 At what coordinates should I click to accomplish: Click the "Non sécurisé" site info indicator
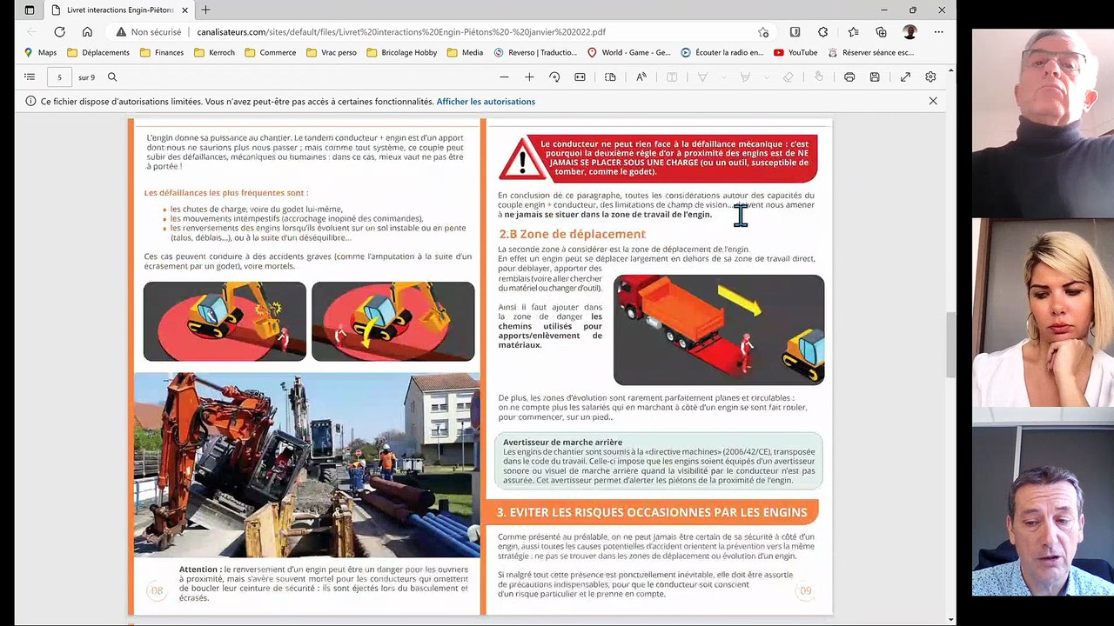coord(149,32)
